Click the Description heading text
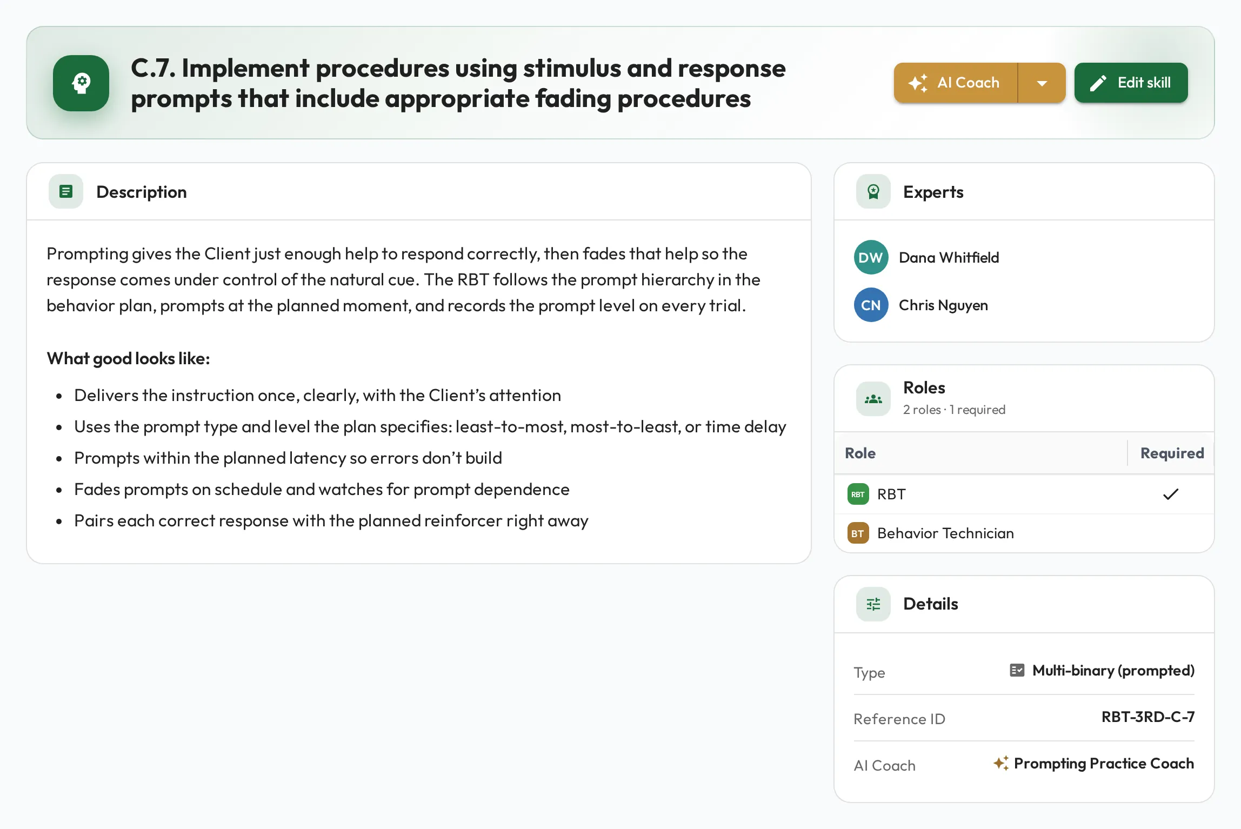This screenshot has height=829, width=1241. (141, 192)
